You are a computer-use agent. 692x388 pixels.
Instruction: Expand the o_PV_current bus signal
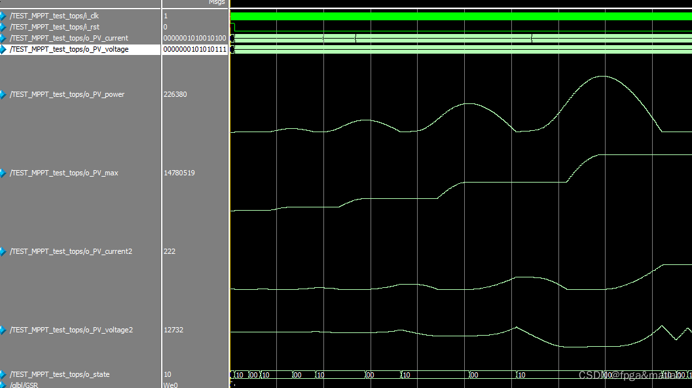coord(5,37)
